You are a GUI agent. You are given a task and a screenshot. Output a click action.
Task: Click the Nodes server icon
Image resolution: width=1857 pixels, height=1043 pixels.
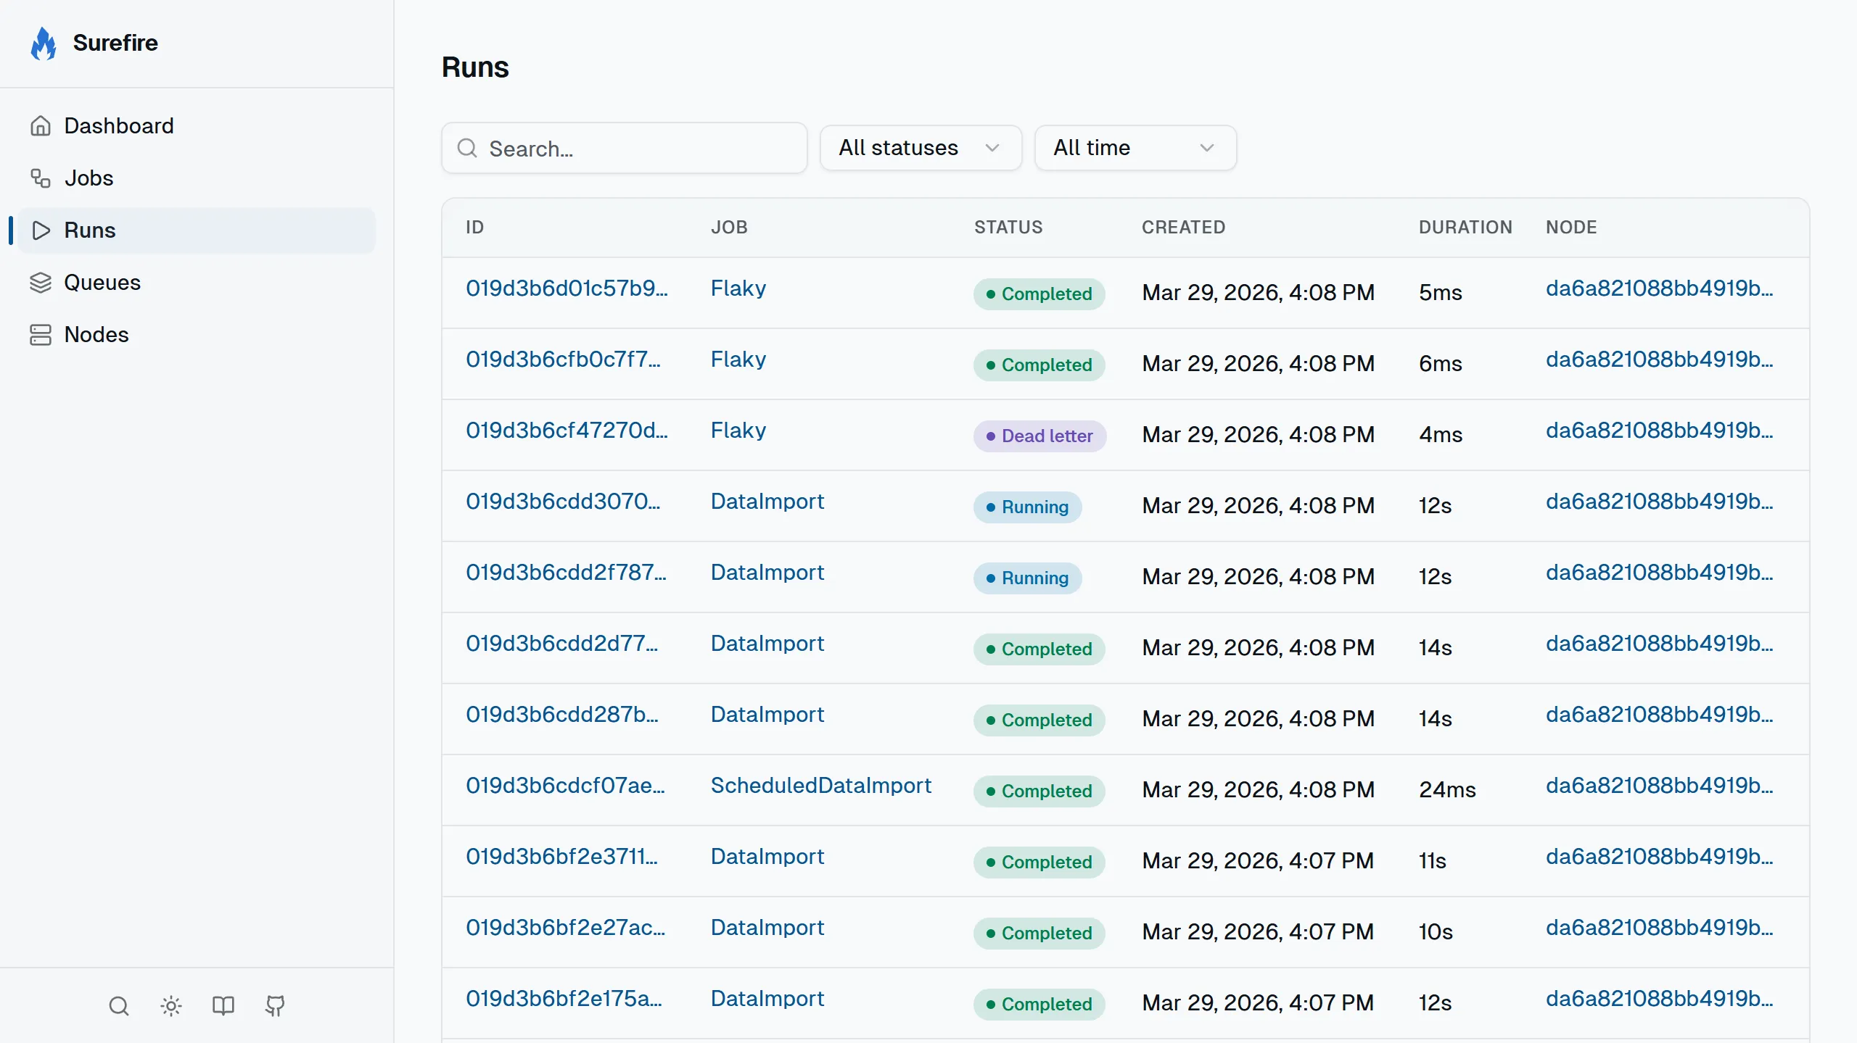[x=41, y=335]
